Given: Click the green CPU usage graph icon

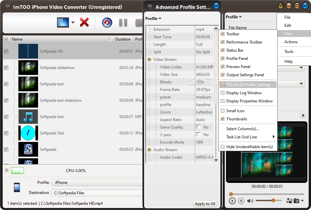Looking at the screenshot, I should 17,170.
